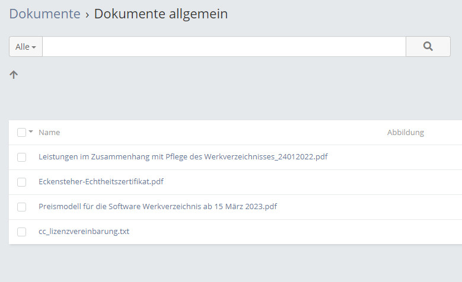Click the up arrow to go to parent folder
Screen dimensions: 462x282
14,75
